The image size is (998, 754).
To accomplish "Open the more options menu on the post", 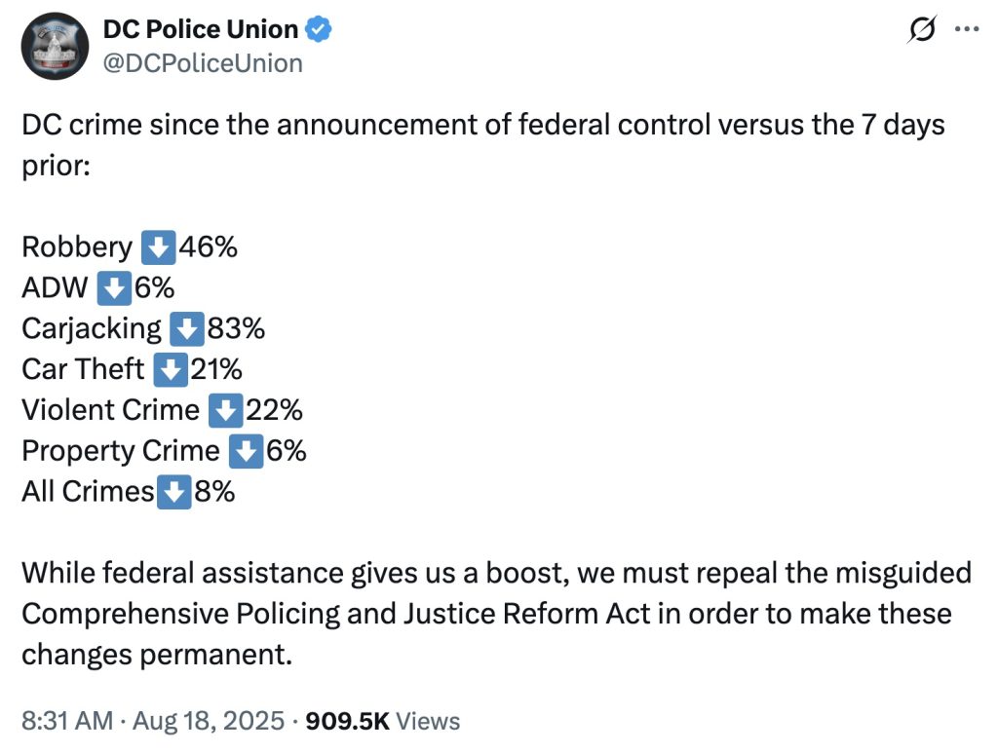I will (x=967, y=29).
